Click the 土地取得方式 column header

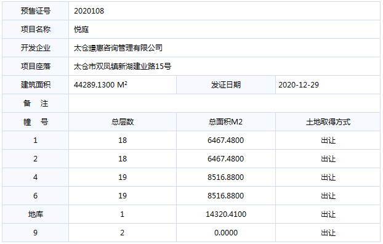click(x=328, y=122)
